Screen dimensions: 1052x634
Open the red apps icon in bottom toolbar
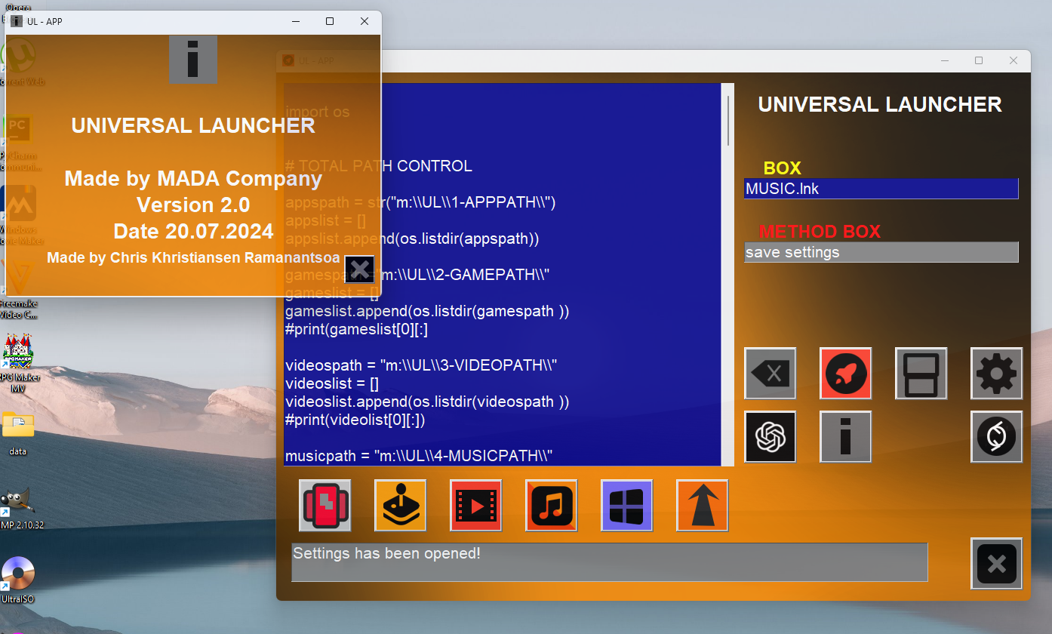coord(325,505)
